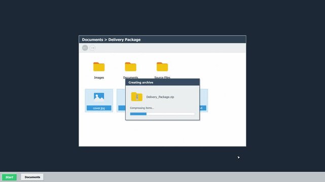
Task: Click the compression progress bar
Action: coord(162,114)
